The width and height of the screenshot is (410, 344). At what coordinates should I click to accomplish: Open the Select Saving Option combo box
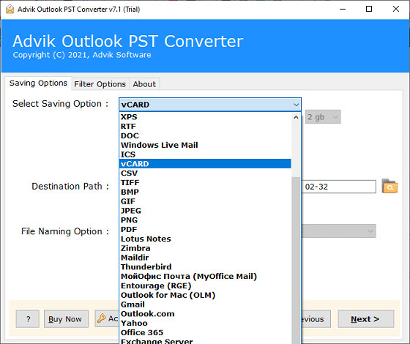pos(210,105)
